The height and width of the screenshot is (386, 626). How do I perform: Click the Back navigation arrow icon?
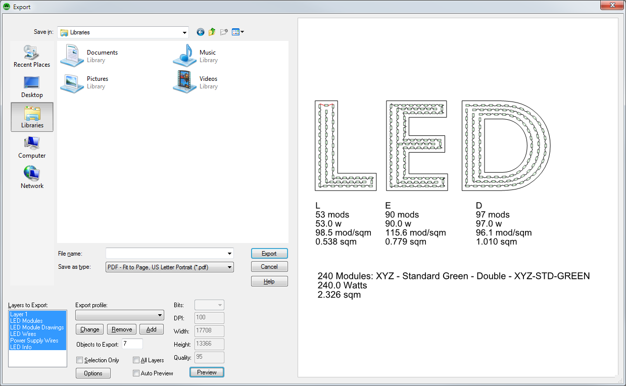coord(201,32)
